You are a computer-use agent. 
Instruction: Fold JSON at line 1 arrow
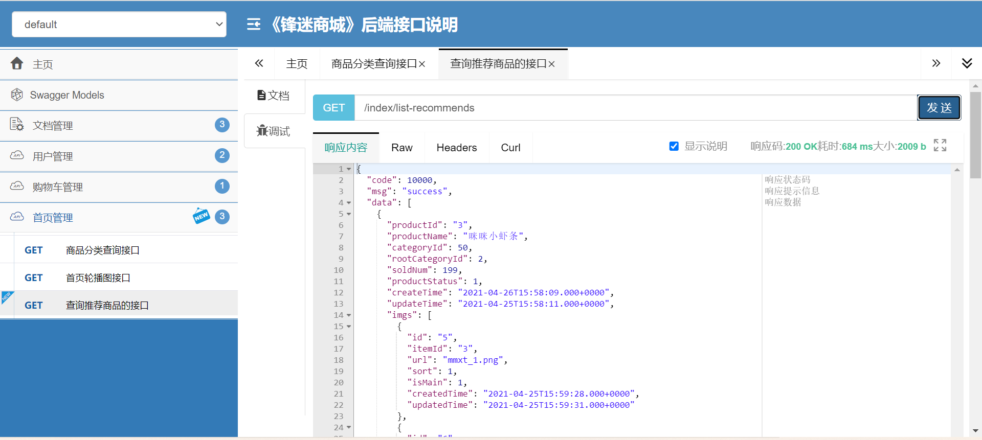349,169
